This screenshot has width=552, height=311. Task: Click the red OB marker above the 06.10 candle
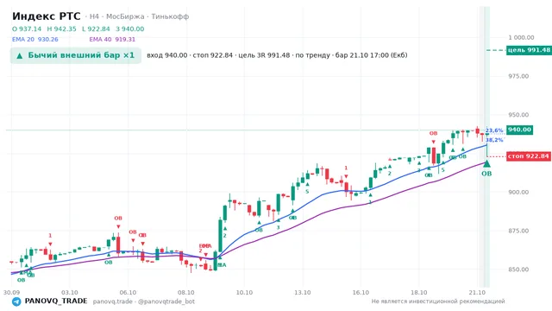point(118,219)
